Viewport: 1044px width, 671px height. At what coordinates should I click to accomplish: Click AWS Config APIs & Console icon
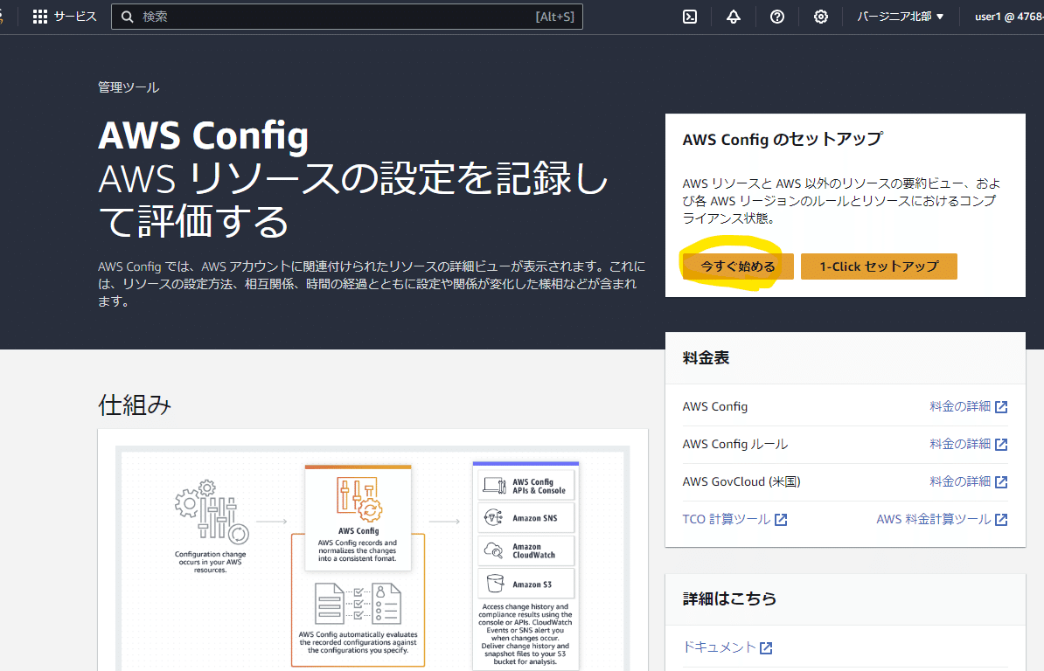click(495, 486)
